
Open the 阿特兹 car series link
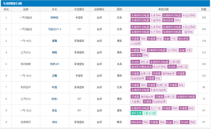(x=54, y=18)
